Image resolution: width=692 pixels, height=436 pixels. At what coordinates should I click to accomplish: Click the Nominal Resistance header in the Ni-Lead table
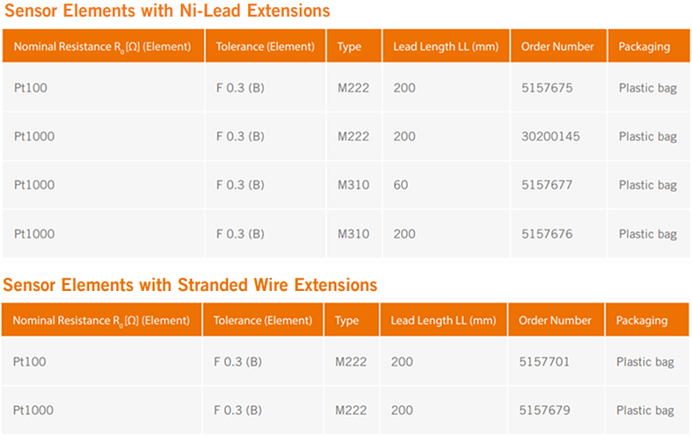101,47
